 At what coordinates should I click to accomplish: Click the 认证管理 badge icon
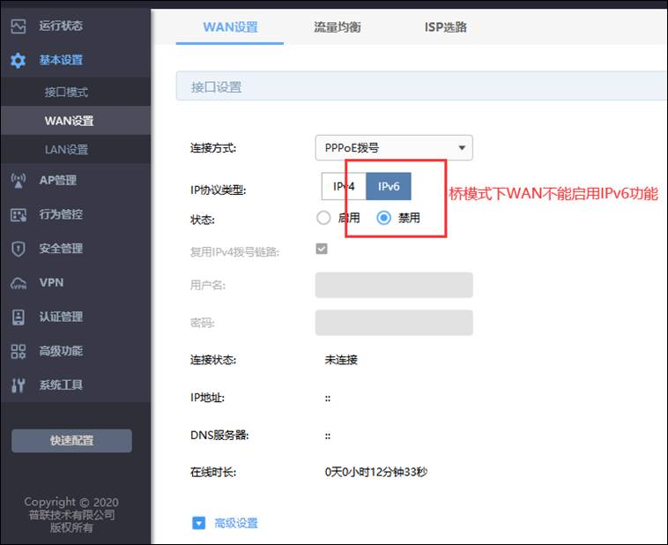point(19,317)
